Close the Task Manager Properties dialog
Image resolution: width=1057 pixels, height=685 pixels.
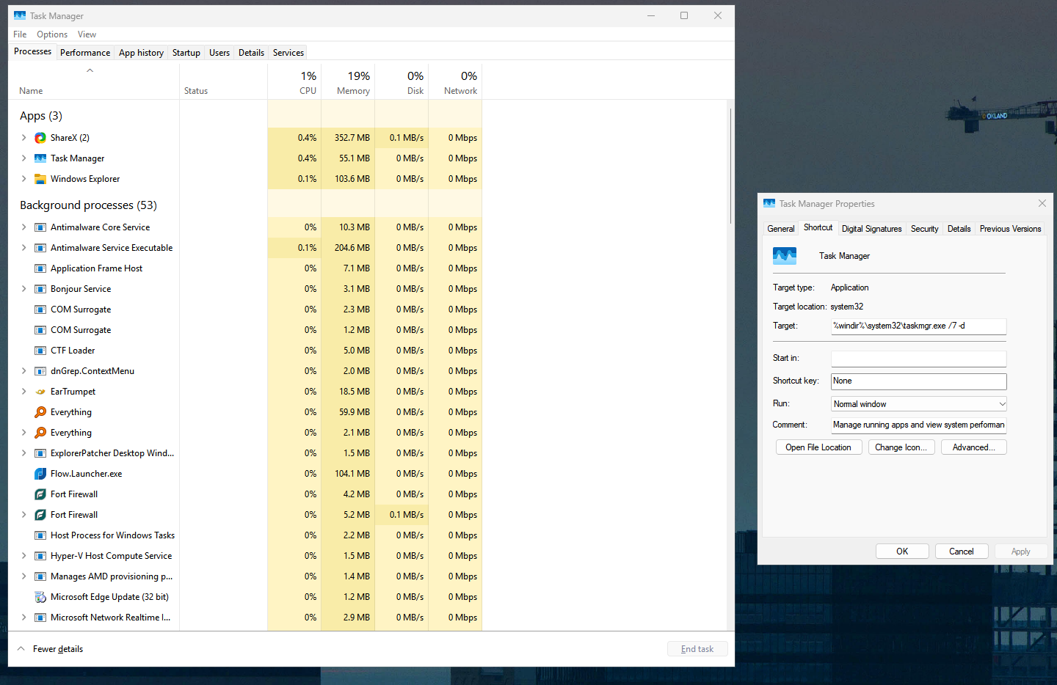tap(1042, 203)
